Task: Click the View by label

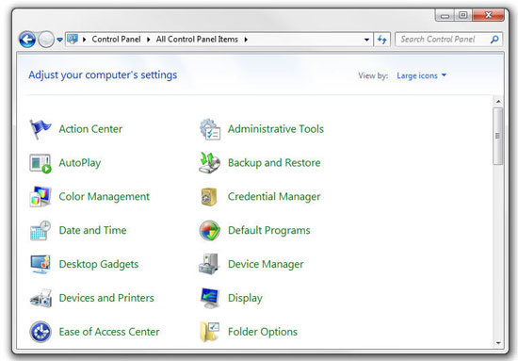Action: [x=373, y=75]
